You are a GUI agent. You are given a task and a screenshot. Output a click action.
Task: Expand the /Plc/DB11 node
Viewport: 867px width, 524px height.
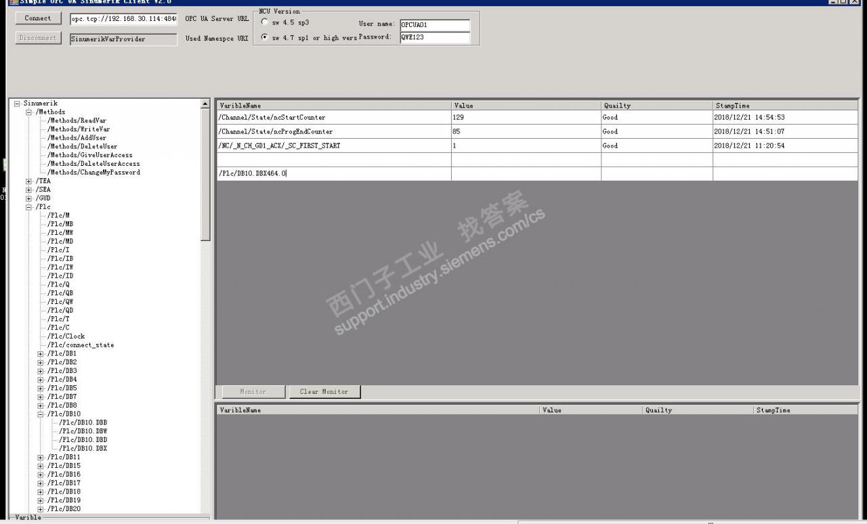click(x=41, y=458)
